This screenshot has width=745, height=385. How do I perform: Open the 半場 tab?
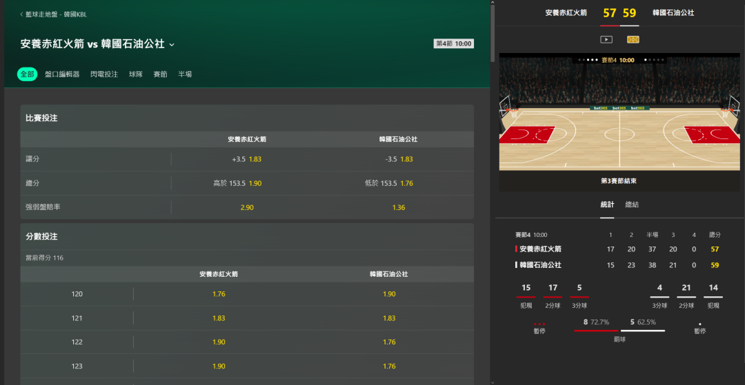pyautogui.click(x=185, y=74)
